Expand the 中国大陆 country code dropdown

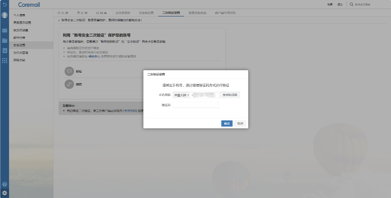pyautogui.click(x=181, y=95)
